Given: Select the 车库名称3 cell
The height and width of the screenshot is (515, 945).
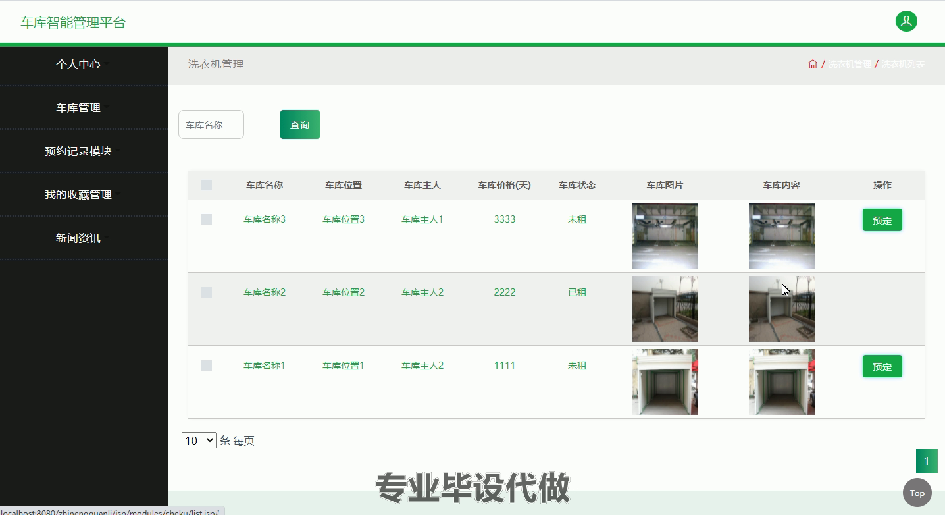Looking at the screenshot, I should [265, 219].
